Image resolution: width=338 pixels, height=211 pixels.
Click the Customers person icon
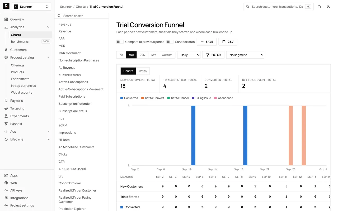(x=6, y=50)
